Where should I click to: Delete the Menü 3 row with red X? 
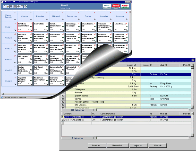pos(15,45)
